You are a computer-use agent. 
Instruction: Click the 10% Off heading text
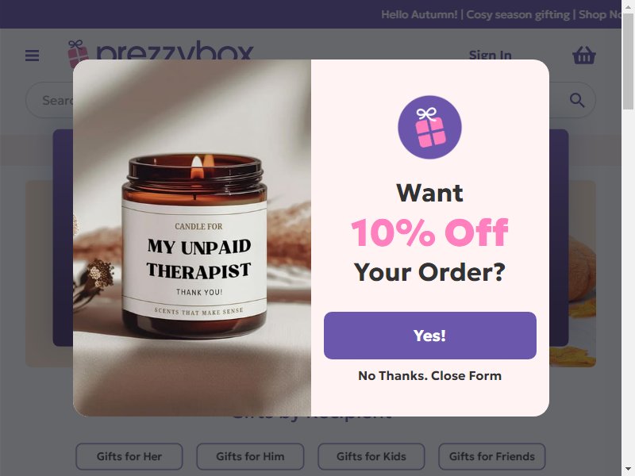click(x=429, y=232)
